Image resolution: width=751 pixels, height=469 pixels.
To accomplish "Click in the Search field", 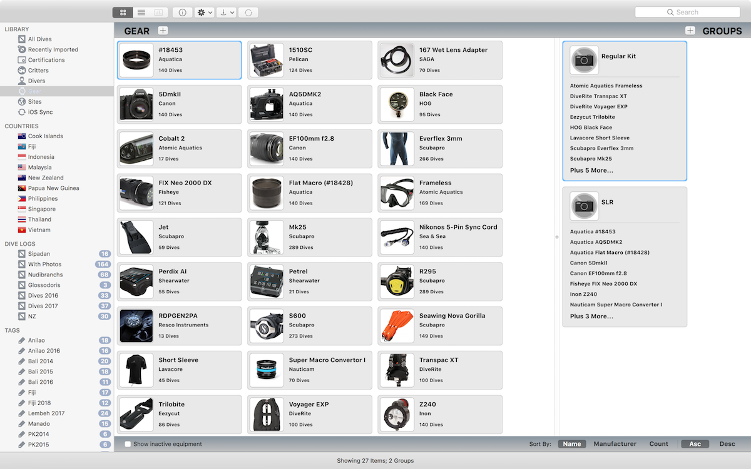I will click(x=687, y=13).
